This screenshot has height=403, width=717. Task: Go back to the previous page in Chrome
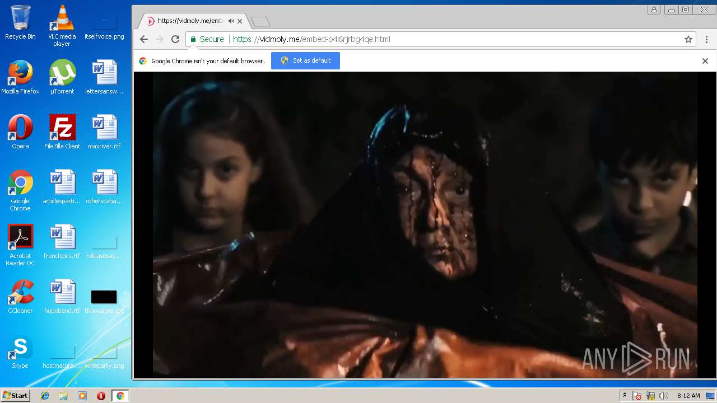[x=144, y=39]
